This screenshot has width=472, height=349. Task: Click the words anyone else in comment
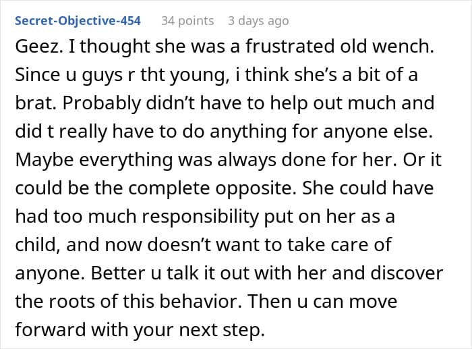[x=378, y=132]
